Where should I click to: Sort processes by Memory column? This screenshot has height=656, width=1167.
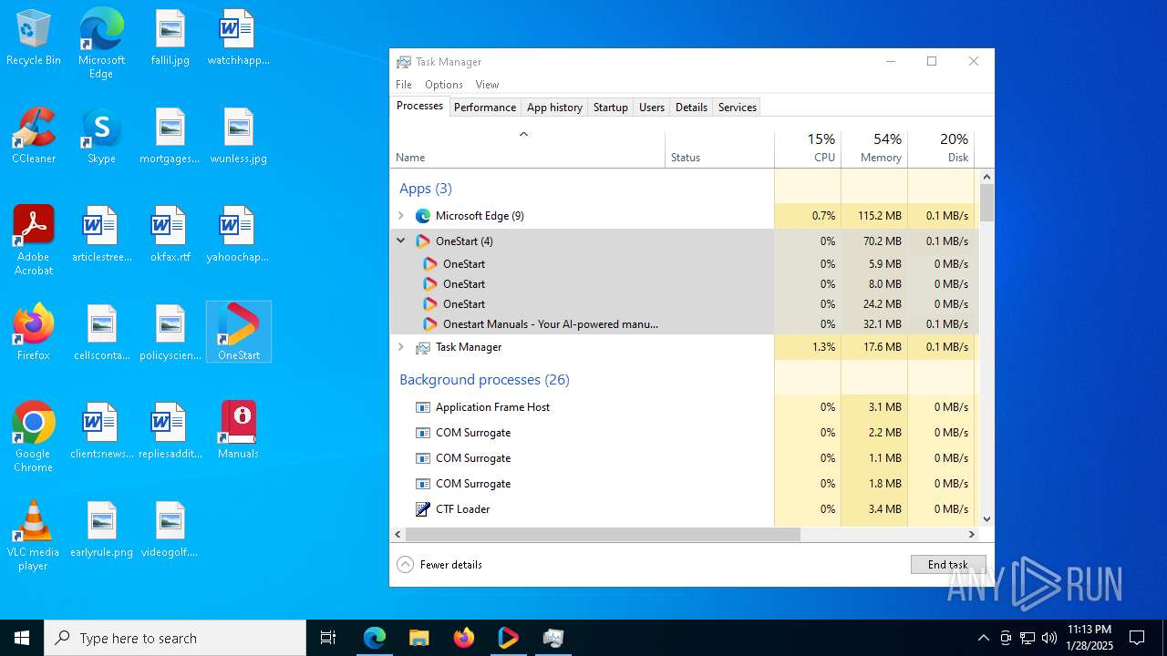pos(874,149)
